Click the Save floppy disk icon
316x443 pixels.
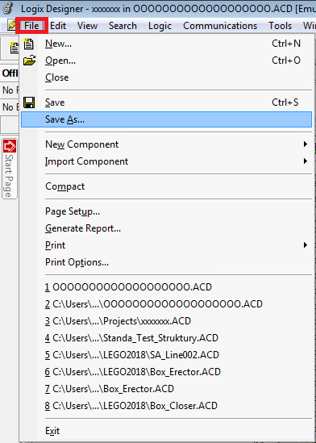pyautogui.click(x=29, y=102)
